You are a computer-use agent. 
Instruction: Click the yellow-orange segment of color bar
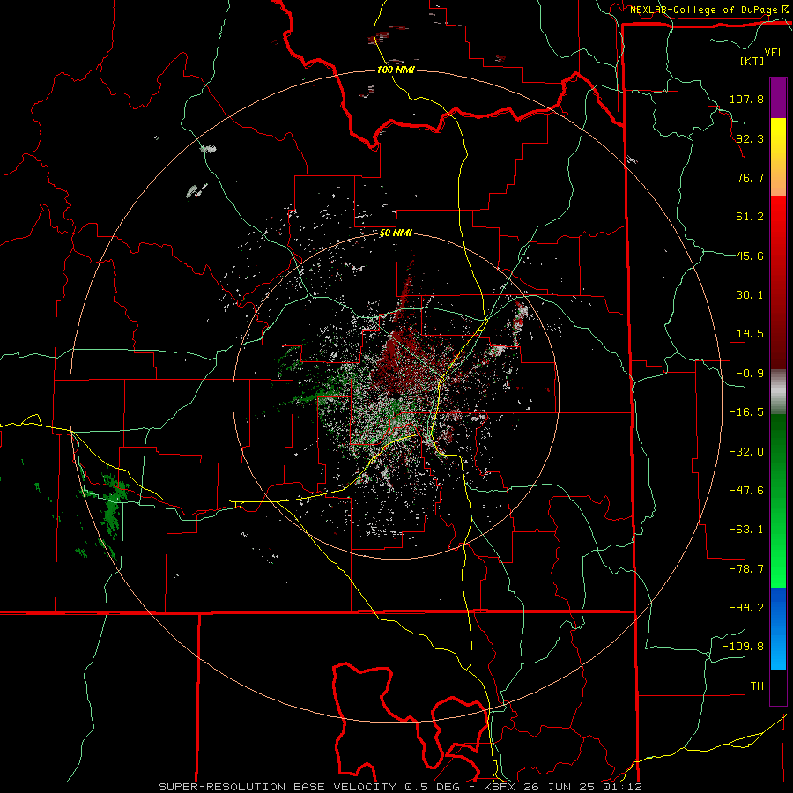pos(778,157)
